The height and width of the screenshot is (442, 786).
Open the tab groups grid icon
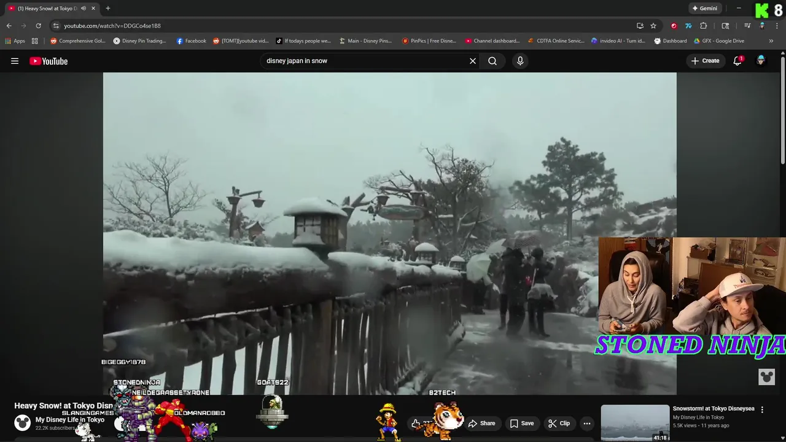[35, 41]
